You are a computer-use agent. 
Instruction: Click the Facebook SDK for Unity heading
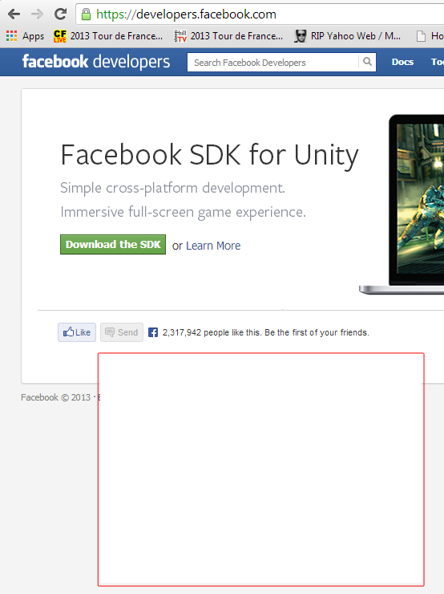coord(209,155)
